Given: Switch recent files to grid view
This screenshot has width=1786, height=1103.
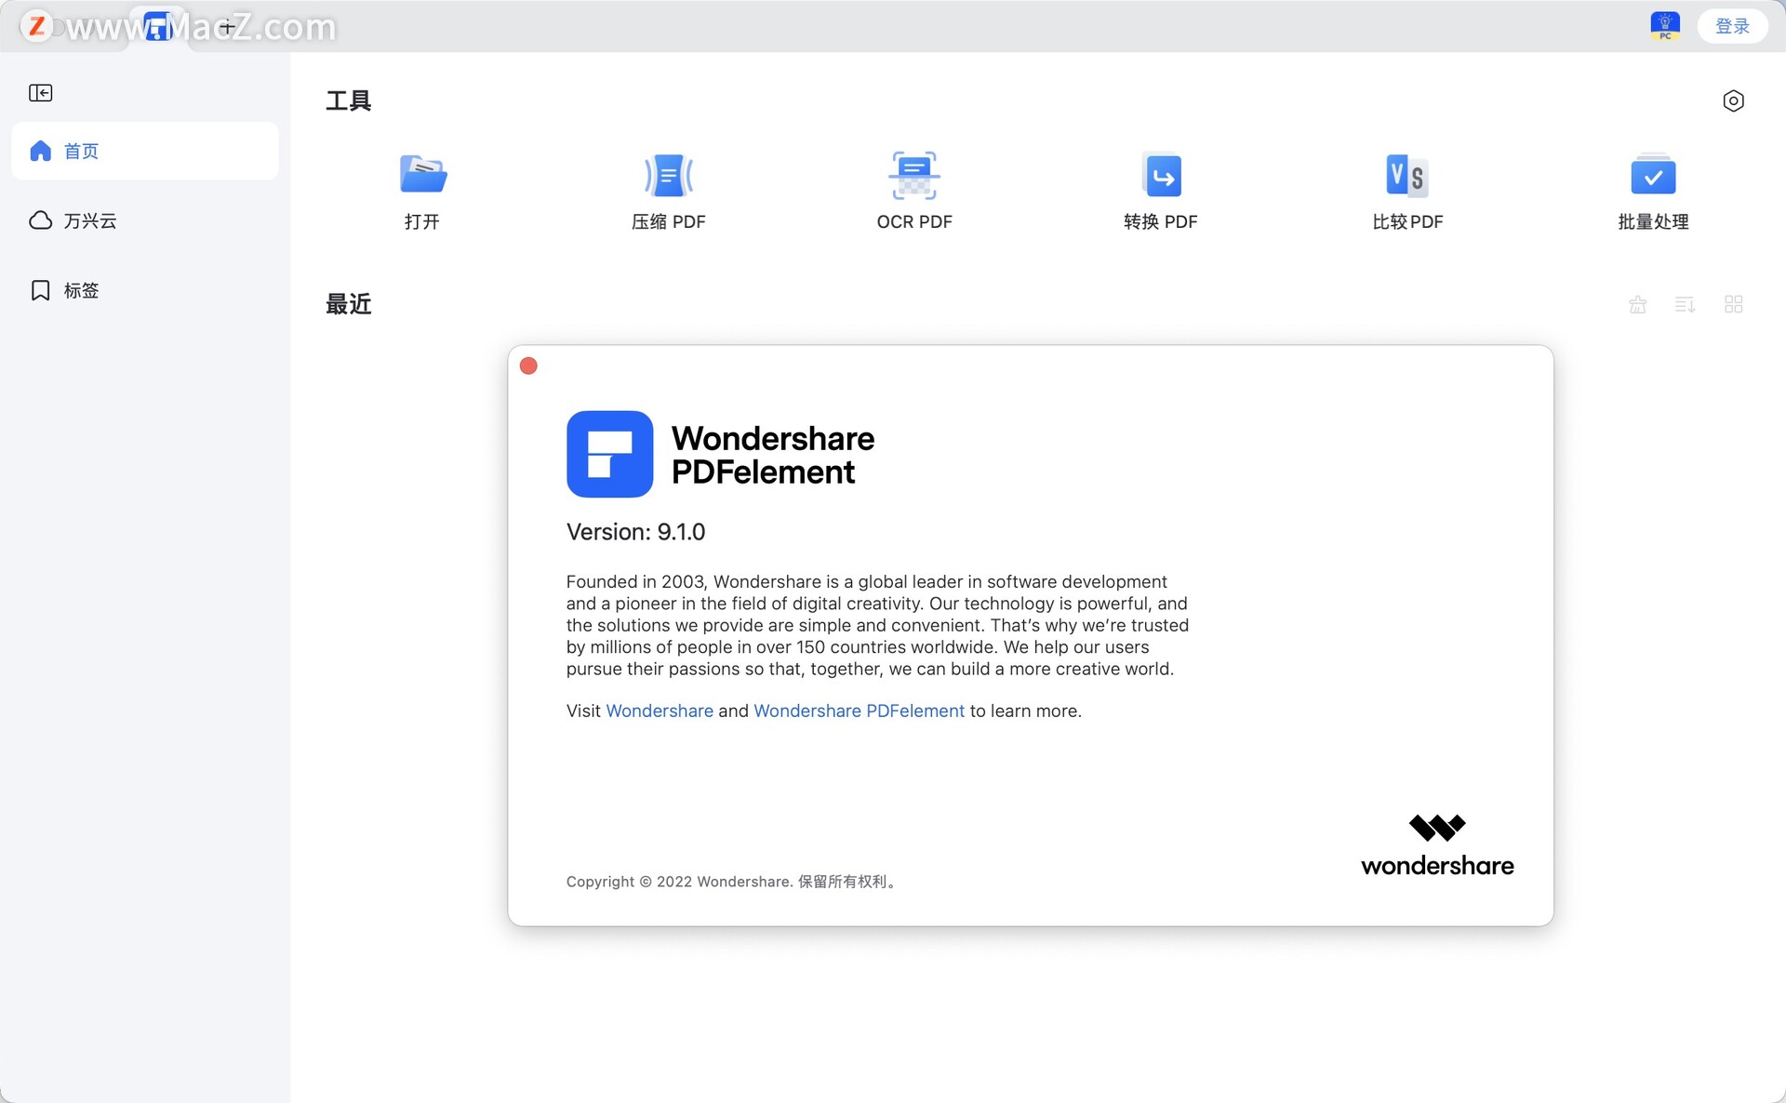Looking at the screenshot, I should tap(1733, 304).
